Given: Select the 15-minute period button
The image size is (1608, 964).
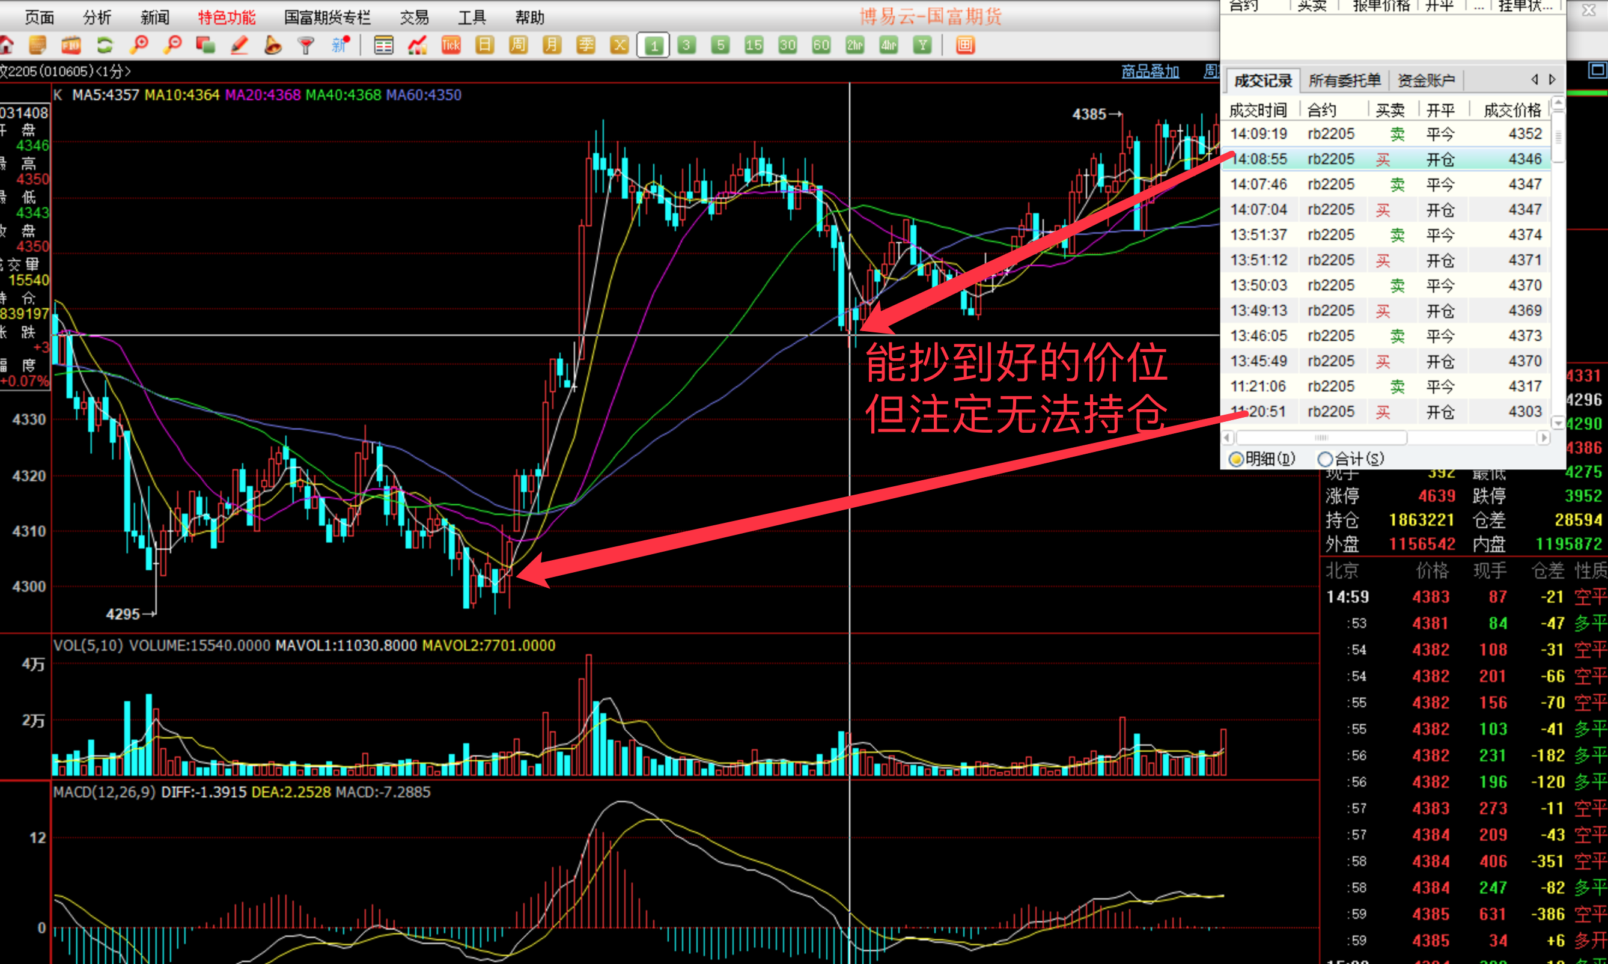Looking at the screenshot, I should point(754,45).
